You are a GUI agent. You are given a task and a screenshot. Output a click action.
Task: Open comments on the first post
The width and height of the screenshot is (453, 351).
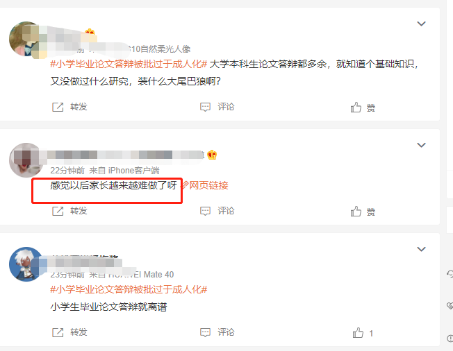(217, 107)
